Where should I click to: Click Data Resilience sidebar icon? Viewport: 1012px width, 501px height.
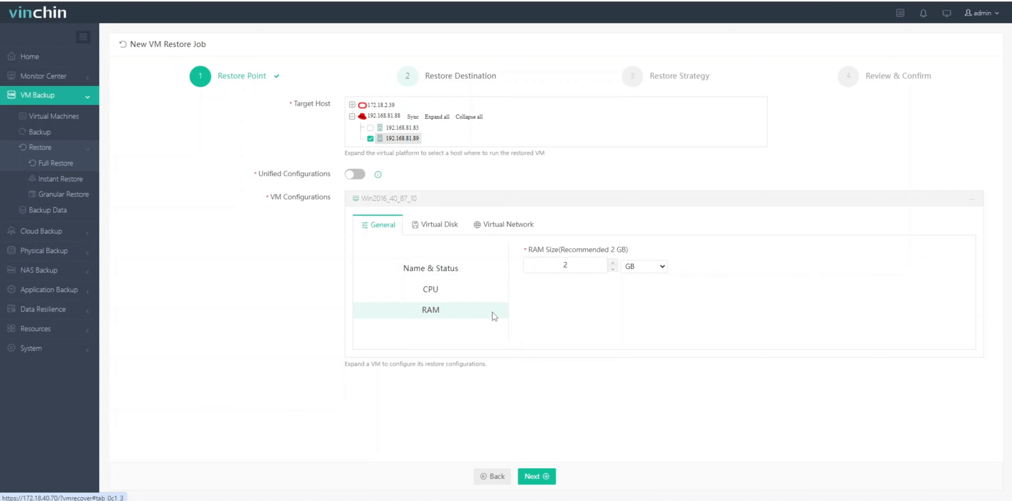[x=11, y=309]
